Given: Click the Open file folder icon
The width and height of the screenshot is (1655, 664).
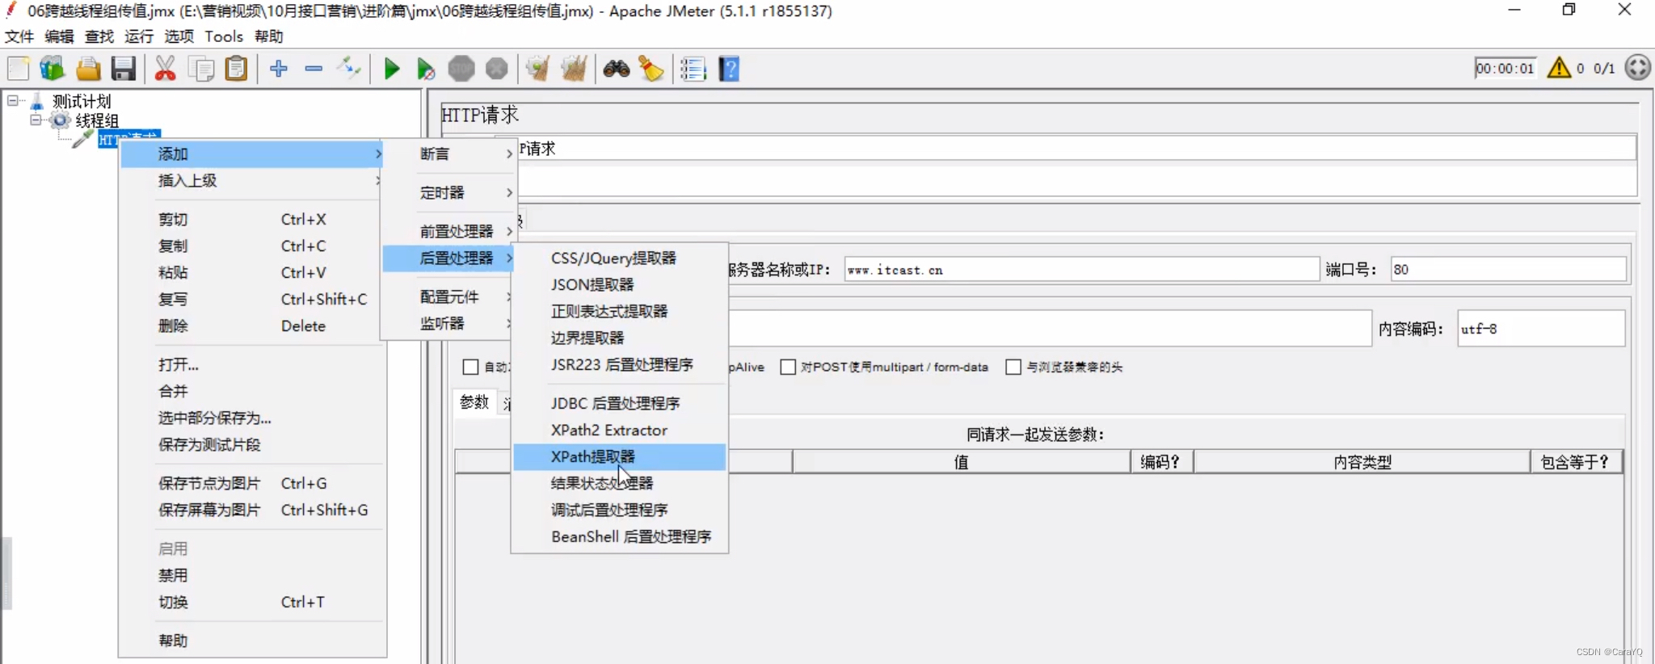Looking at the screenshot, I should point(88,69).
